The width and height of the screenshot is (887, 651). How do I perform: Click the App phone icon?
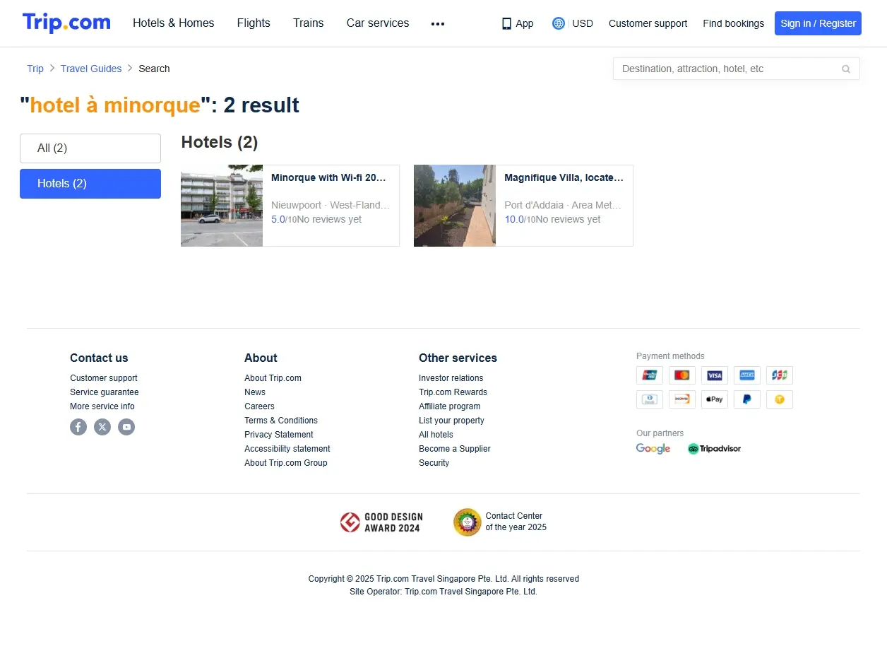point(506,23)
